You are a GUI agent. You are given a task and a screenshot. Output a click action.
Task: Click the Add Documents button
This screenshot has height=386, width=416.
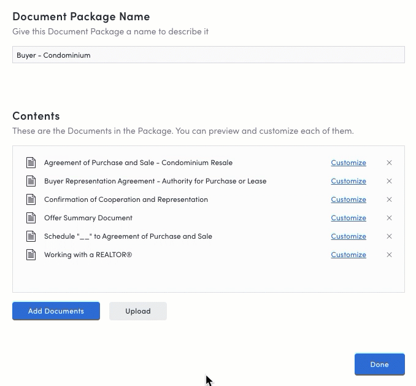point(56,311)
